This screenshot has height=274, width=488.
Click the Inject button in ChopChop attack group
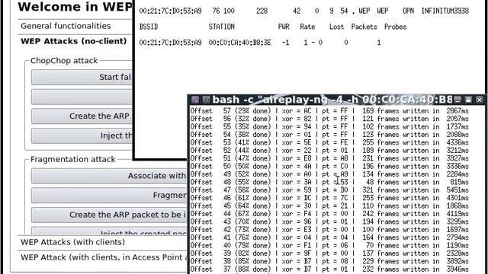(82, 135)
